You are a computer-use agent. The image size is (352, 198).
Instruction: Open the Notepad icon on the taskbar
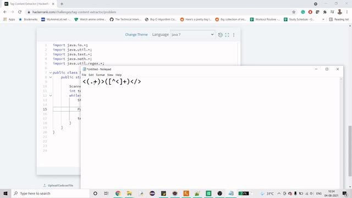(x=231, y=193)
